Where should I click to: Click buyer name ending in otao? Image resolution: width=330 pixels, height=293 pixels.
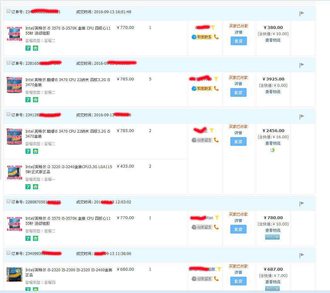(202, 218)
